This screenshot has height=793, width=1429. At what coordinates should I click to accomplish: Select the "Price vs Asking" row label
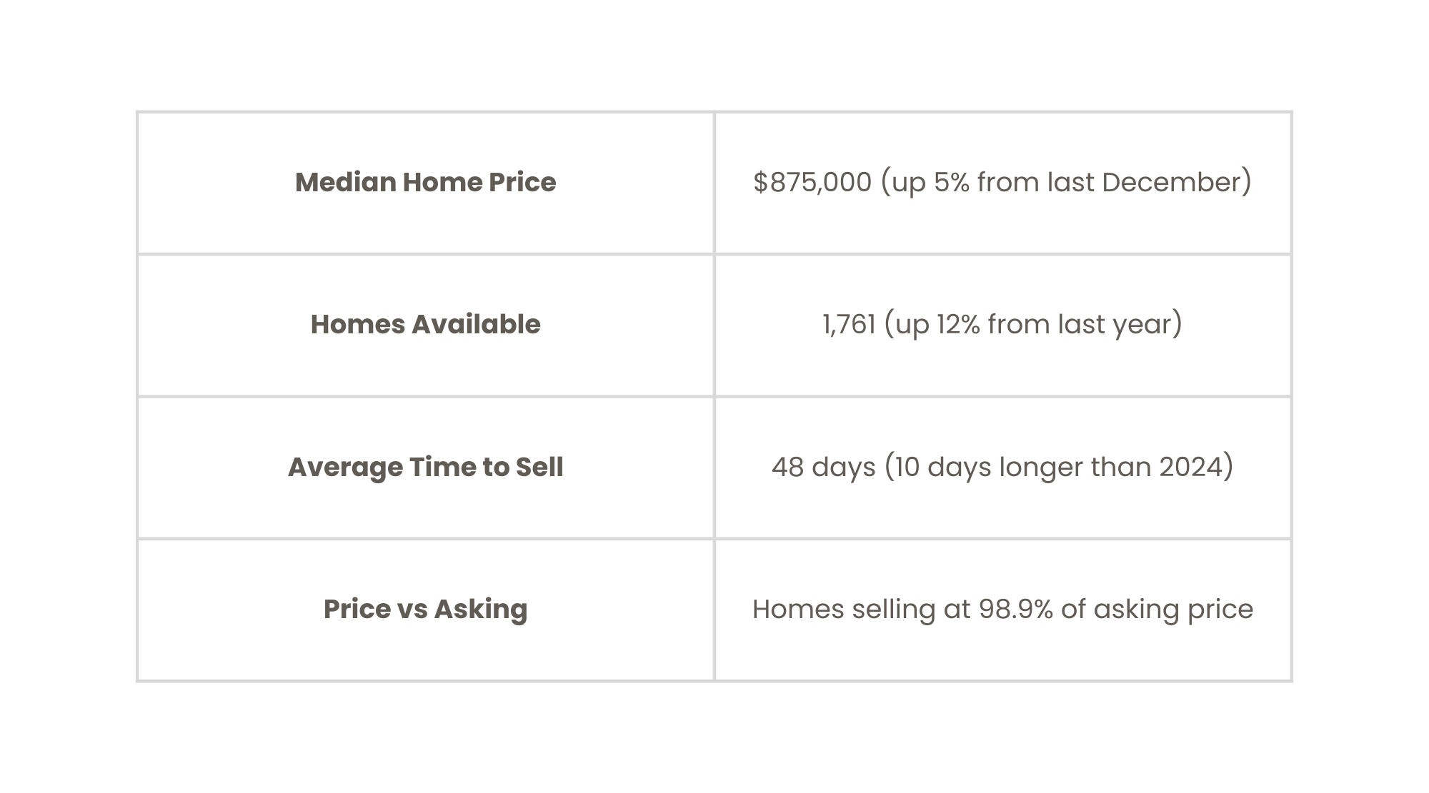pos(425,610)
